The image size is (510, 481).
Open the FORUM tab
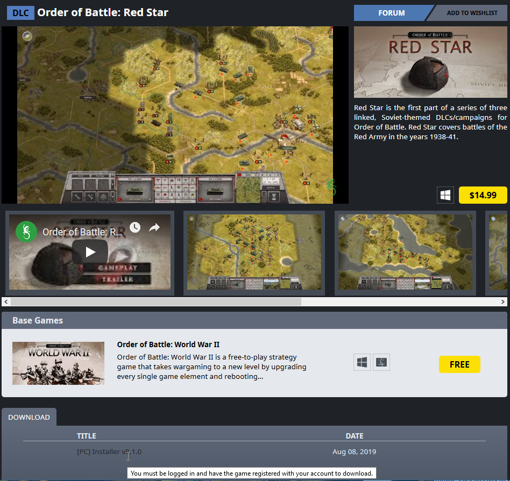(x=391, y=13)
